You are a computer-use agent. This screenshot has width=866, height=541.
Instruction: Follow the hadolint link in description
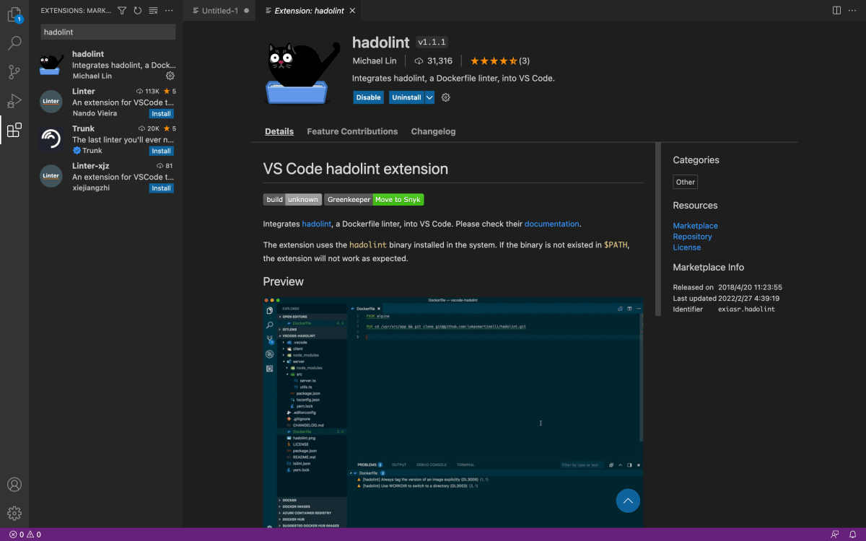[x=317, y=224]
